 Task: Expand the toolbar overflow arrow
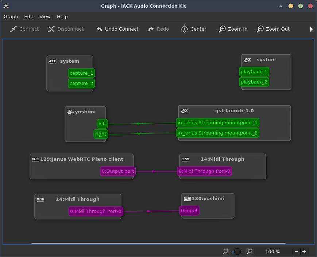[311, 29]
